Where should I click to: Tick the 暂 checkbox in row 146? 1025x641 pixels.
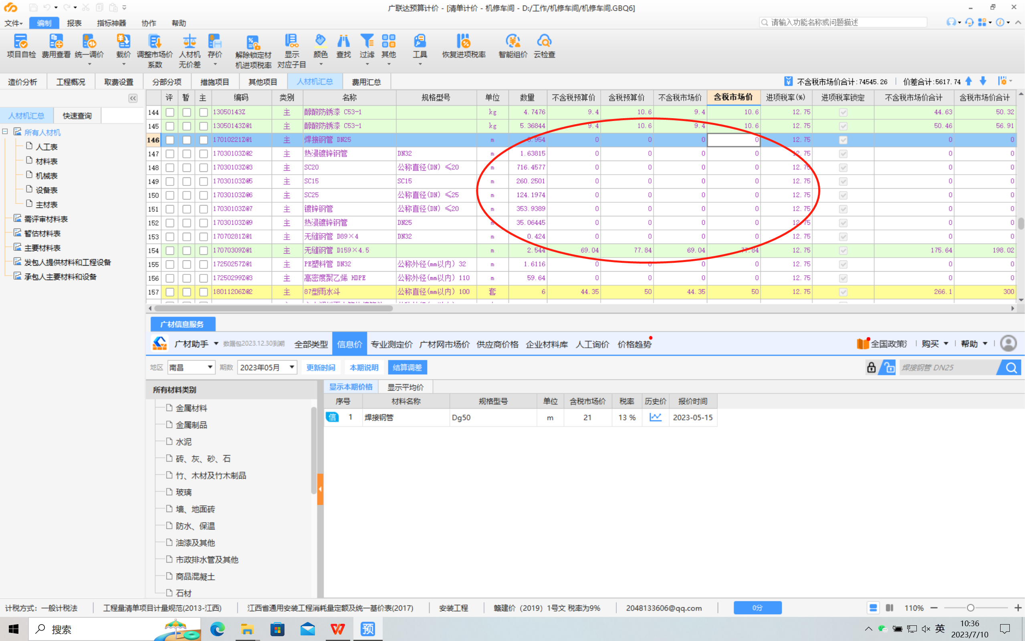click(186, 140)
